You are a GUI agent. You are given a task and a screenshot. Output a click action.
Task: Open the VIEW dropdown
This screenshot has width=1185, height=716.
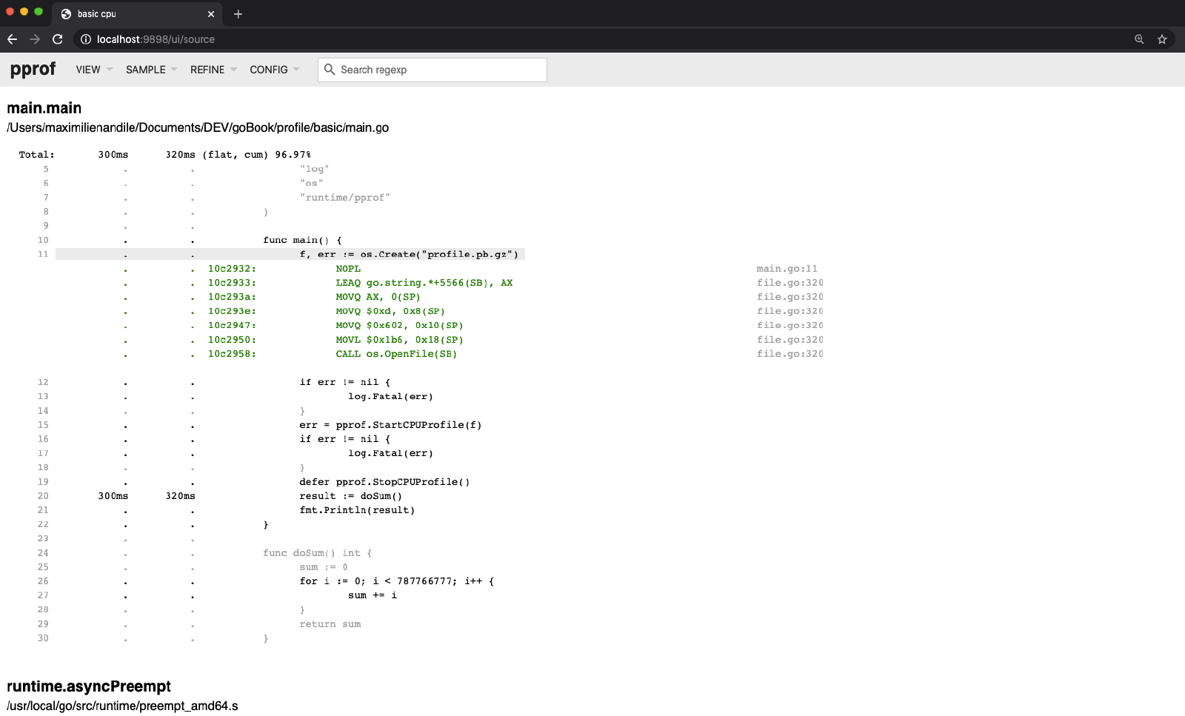pyautogui.click(x=90, y=70)
